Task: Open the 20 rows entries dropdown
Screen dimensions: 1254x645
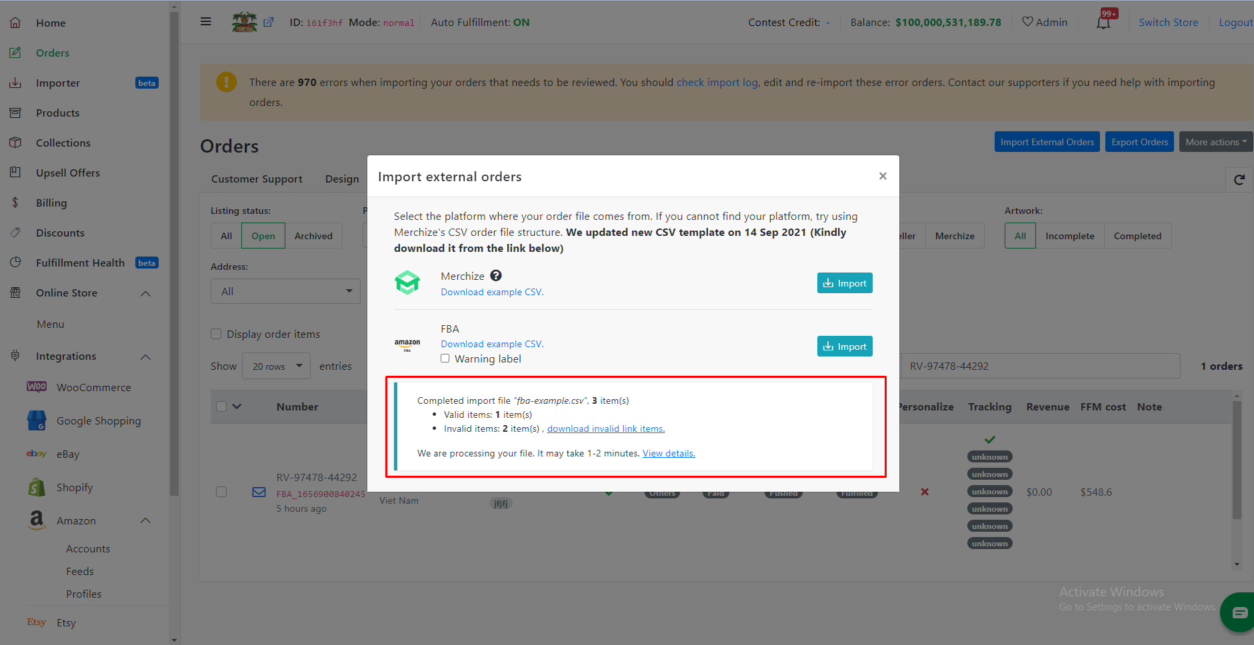Action: [277, 366]
